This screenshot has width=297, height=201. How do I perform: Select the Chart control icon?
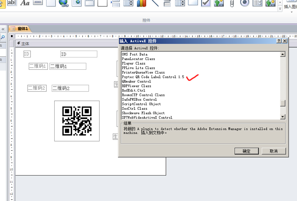tap(141, 3)
